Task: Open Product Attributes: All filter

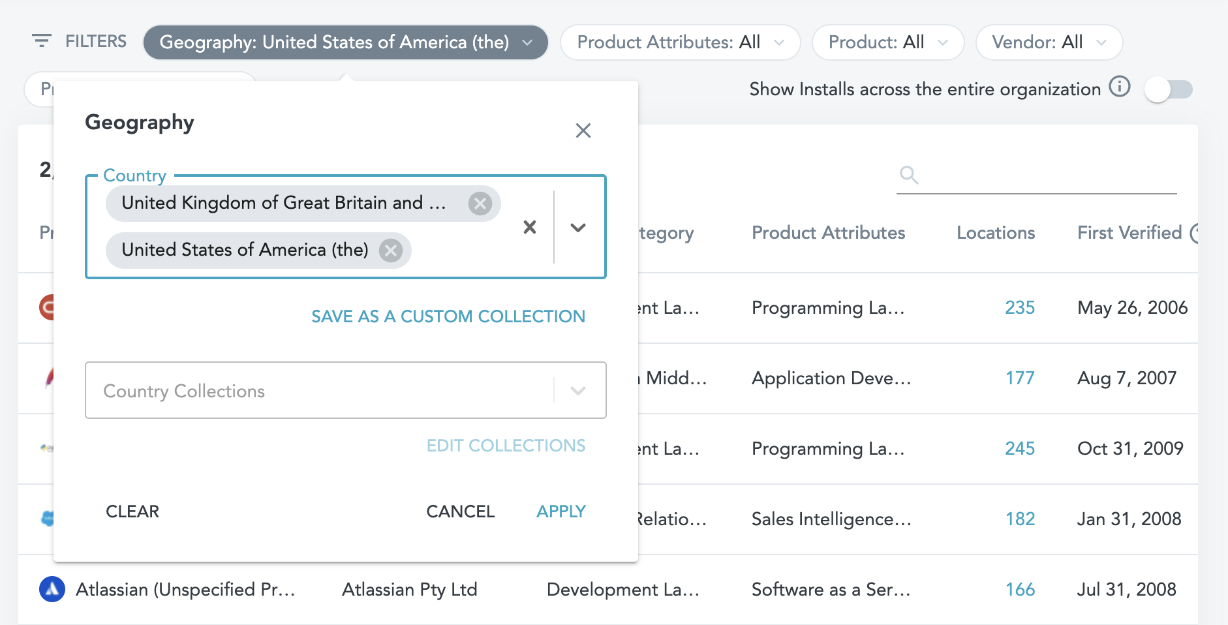Action: 680,42
